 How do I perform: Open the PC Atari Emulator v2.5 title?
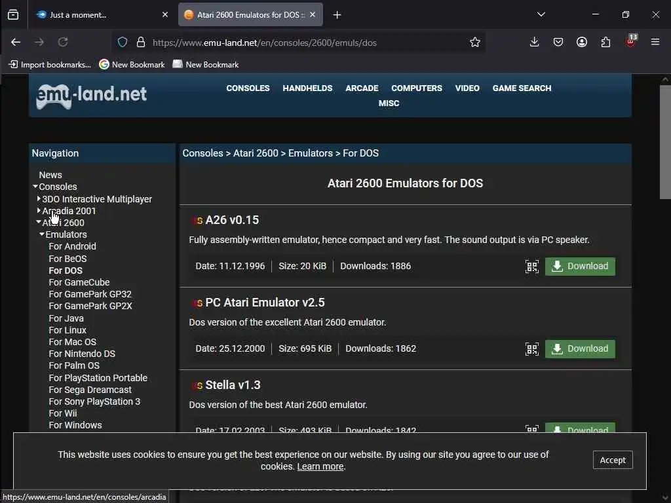[265, 303]
